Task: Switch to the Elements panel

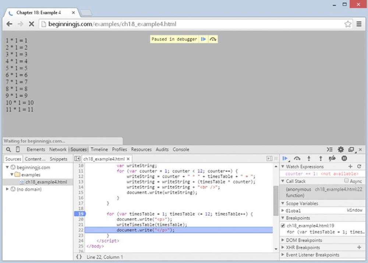Action: tap(36, 149)
